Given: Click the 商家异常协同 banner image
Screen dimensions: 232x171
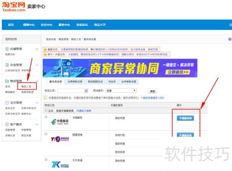Looking at the screenshot, I should click(120, 68).
